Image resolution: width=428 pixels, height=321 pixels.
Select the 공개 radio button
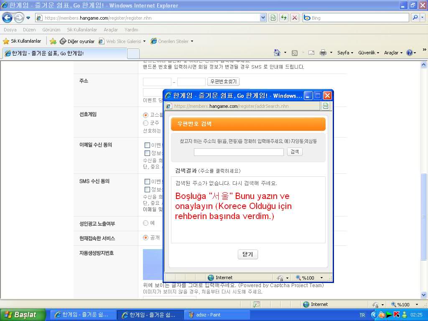point(146,238)
